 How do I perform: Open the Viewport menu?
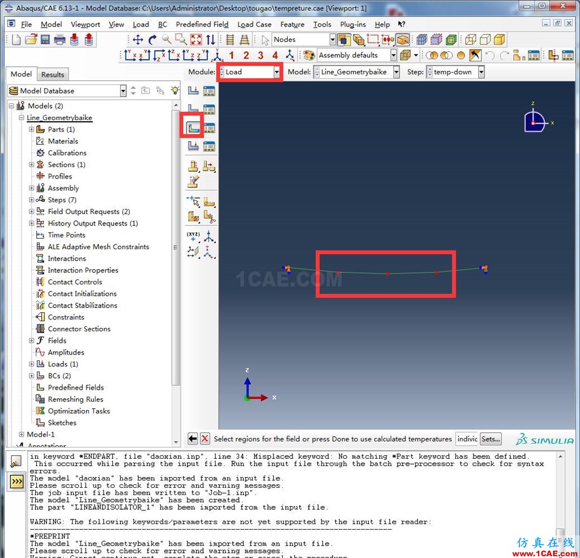[85, 24]
